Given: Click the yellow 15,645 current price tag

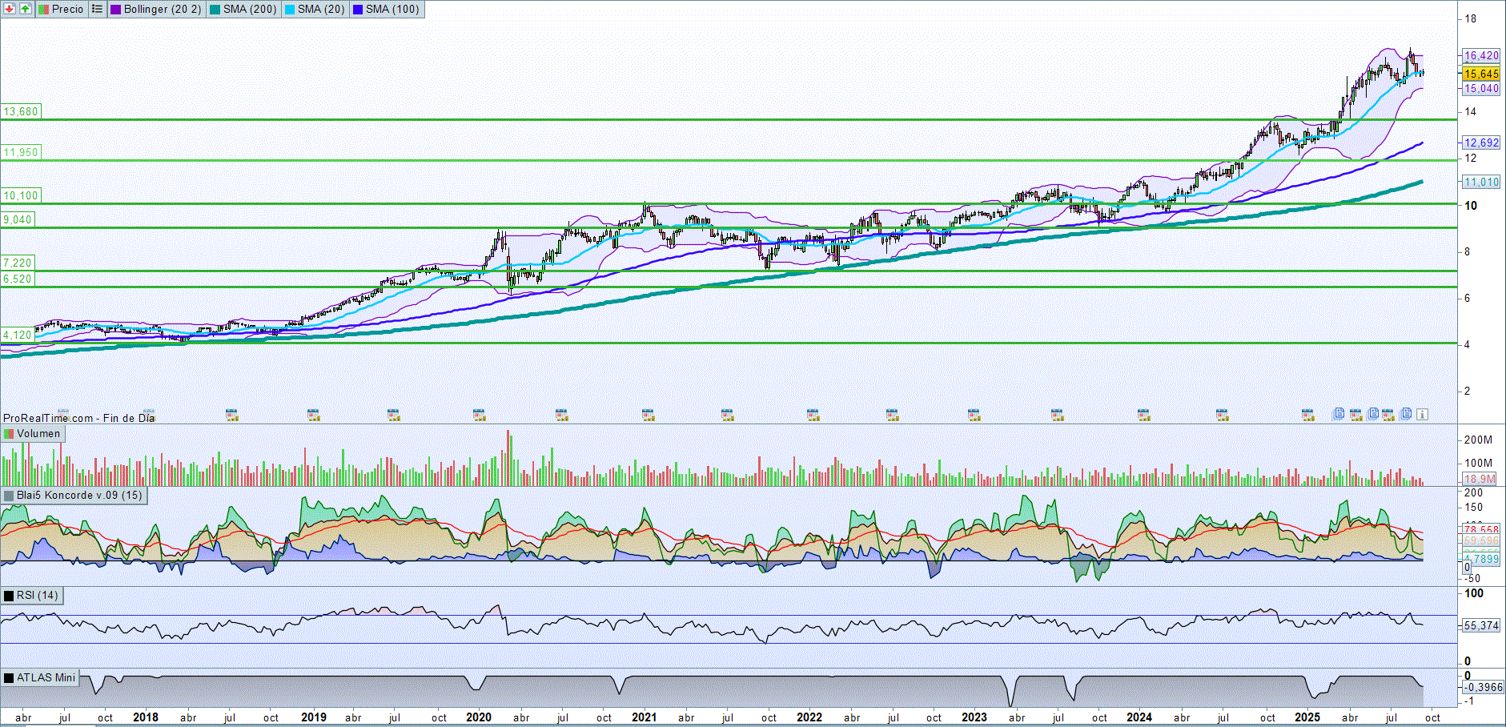Looking at the screenshot, I should click(x=1480, y=74).
